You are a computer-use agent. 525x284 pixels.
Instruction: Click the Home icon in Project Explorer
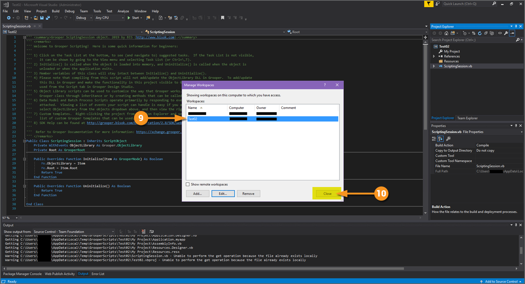pos(446,33)
